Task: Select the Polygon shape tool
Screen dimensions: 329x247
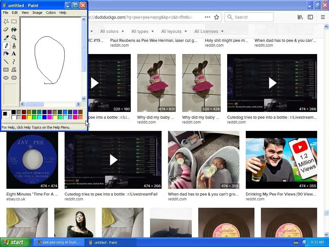Action: pyautogui.click(x=14, y=69)
